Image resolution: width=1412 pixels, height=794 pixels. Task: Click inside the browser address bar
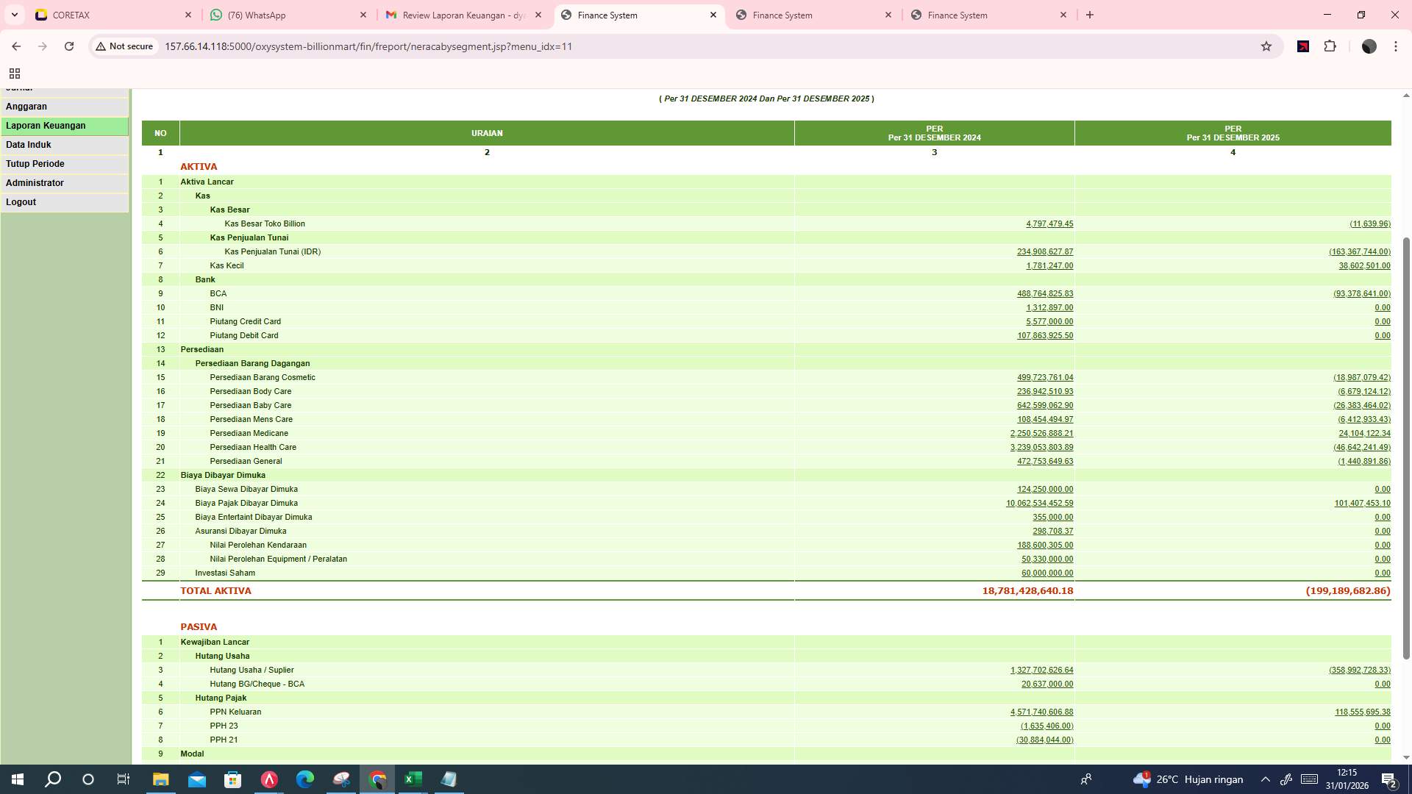(x=441, y=46)
